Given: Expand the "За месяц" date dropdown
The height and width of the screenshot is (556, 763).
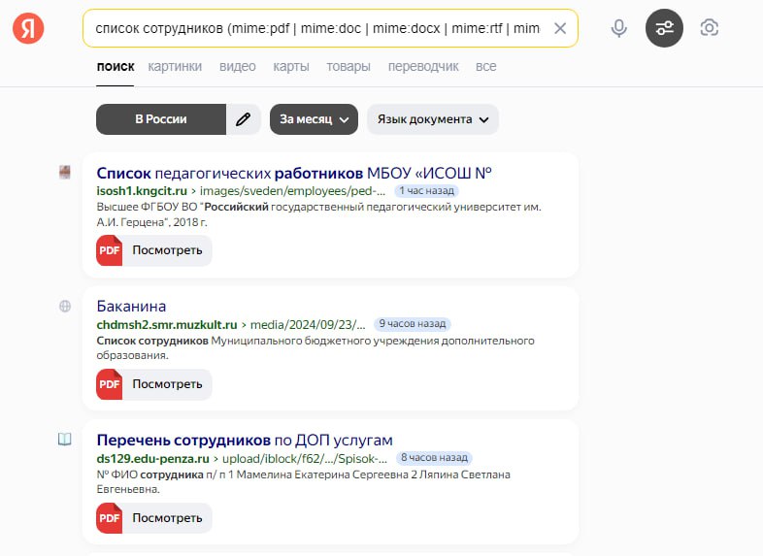Looking at the screenshot, I should coord(314,119).
